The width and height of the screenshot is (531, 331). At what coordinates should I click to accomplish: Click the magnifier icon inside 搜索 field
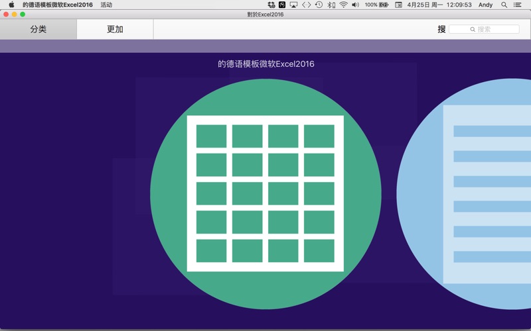tap(473, 30)
